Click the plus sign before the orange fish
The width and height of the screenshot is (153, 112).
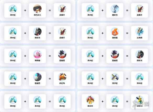point(102,33)
